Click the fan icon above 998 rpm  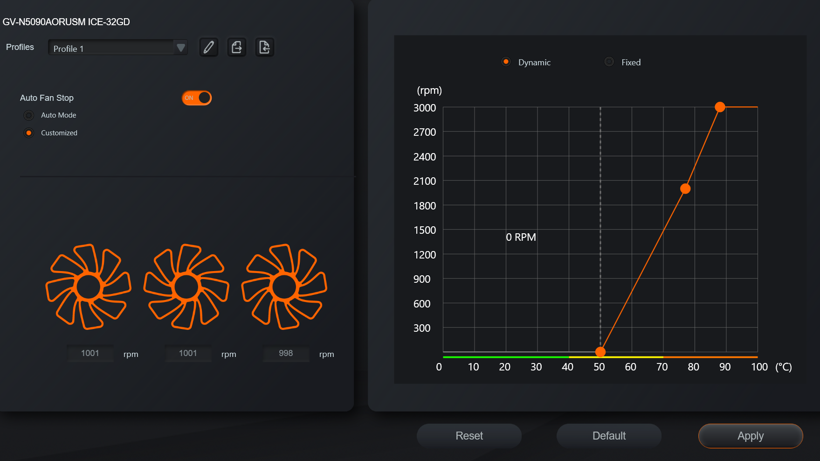click(x=284, y=286)
